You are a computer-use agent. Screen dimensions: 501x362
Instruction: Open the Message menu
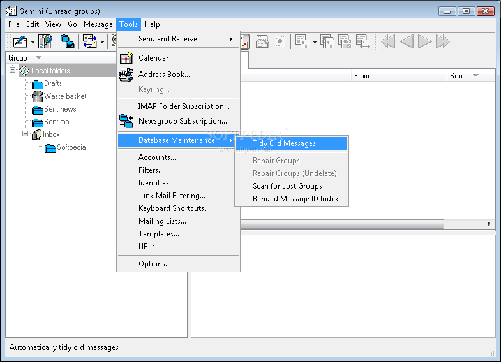tap(98, 24)
